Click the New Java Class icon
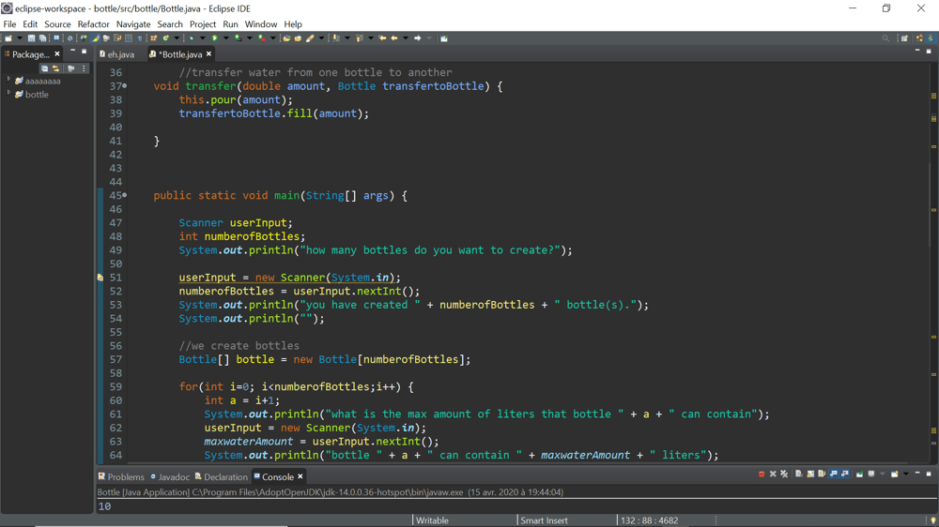The width and height of the screenshot is (939, 527). 166,38
